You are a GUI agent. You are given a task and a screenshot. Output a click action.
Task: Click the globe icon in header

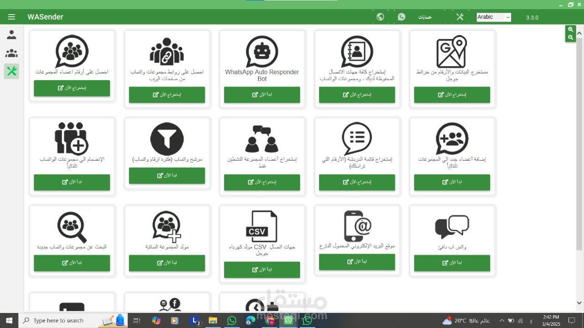(x=380, y=17)
